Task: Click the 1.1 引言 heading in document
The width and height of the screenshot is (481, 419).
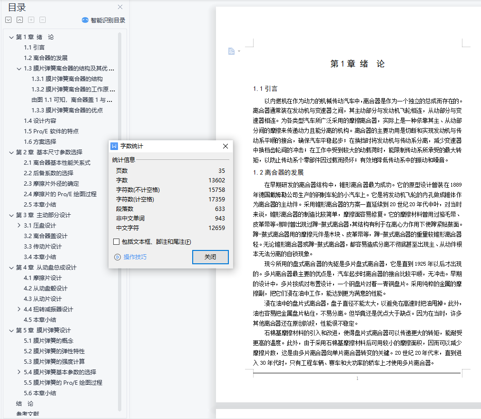Action: coord(265,89)
